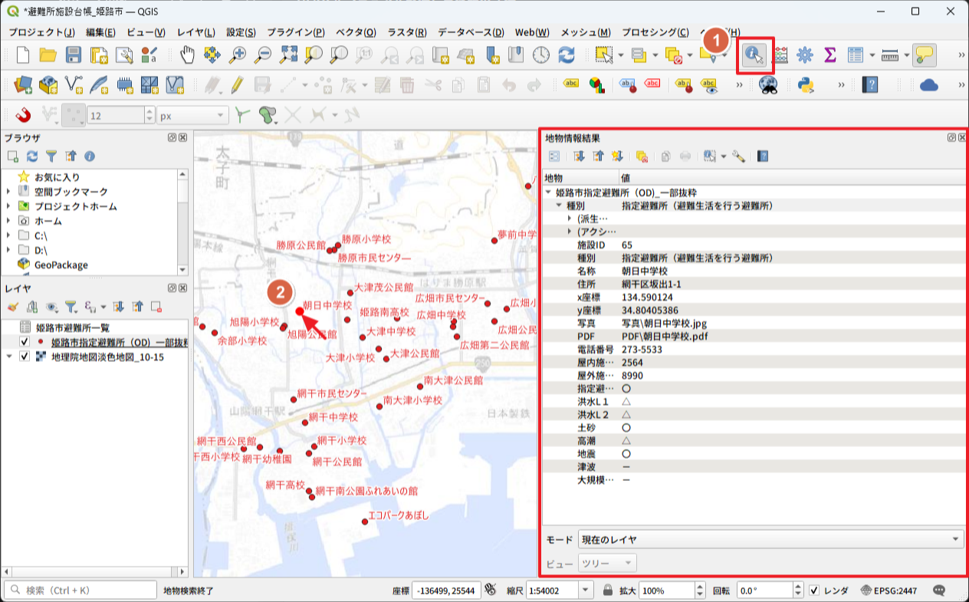
Task: Toggle the レンダ render checkbox
Action: (814, 590)
